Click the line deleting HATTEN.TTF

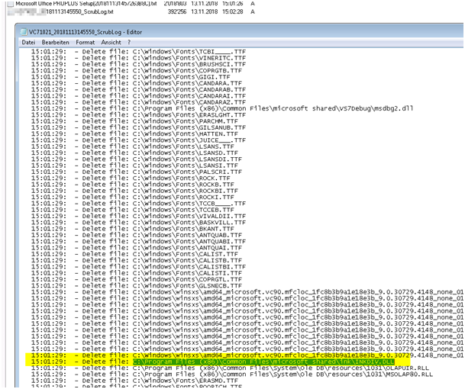[x=134, y=133]
